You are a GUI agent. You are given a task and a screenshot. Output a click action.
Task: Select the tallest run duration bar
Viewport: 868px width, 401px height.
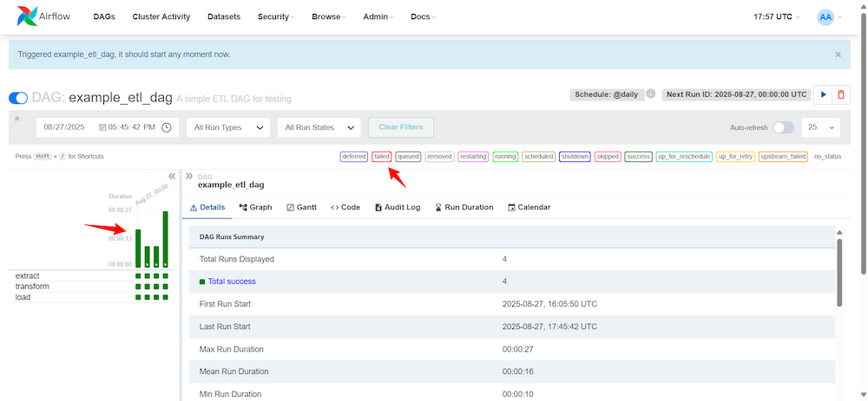tap(165, 239)
